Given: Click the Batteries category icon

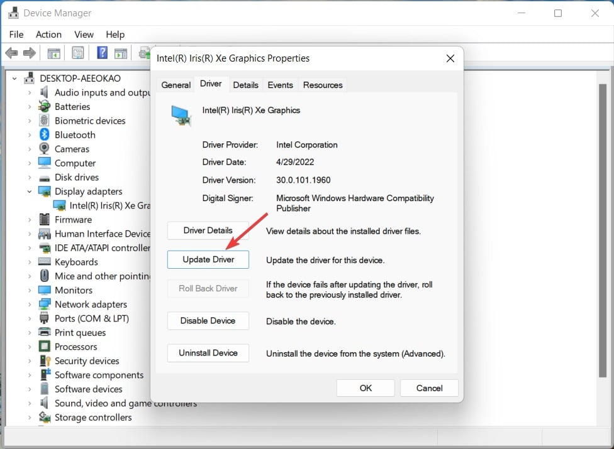Looking at the screenshot, I should tap(44, 106).
